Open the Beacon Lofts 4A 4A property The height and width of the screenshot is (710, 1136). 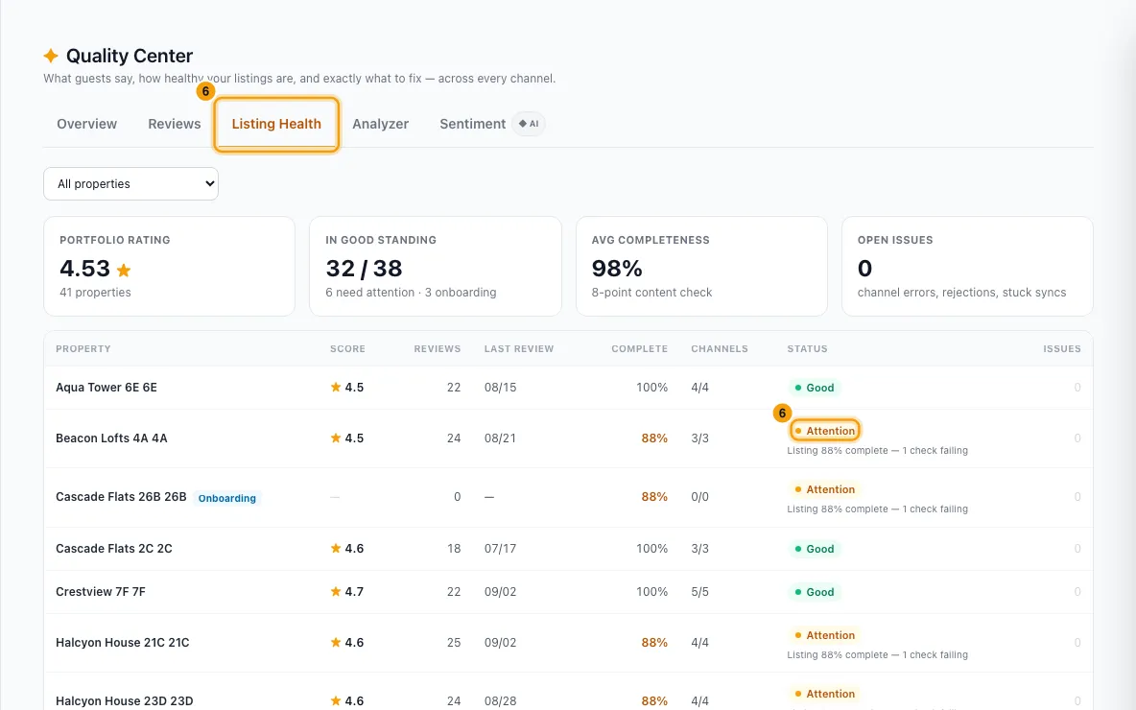coord(111,438)
